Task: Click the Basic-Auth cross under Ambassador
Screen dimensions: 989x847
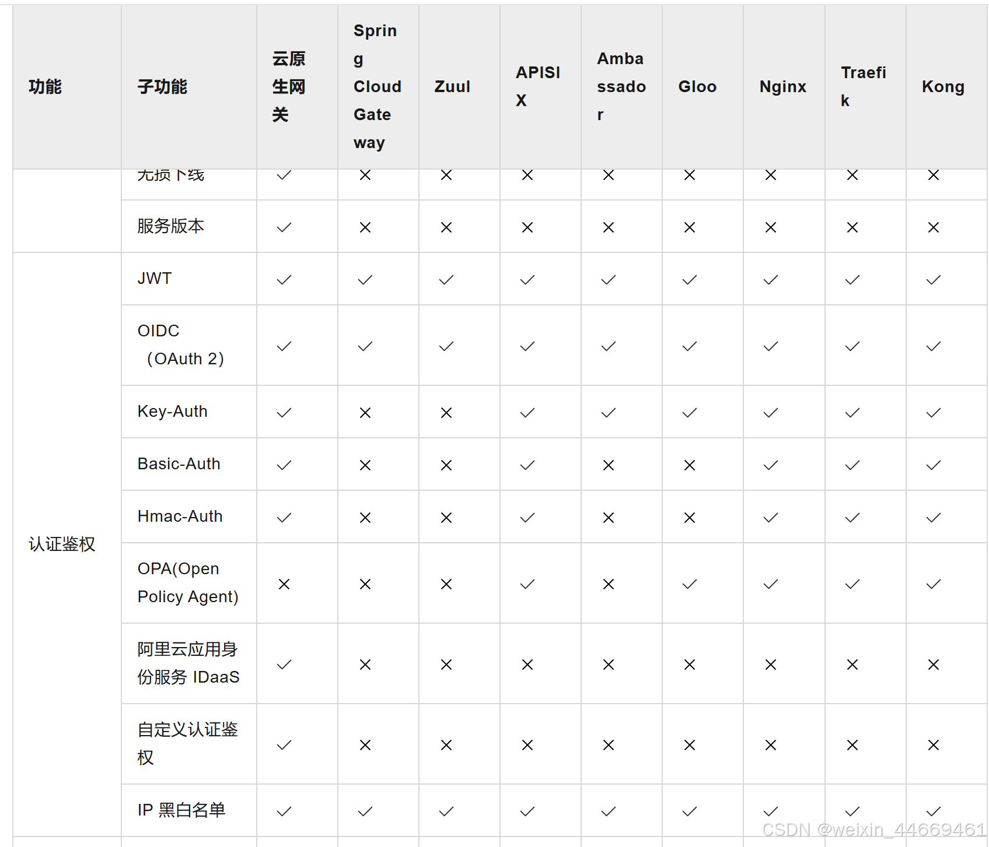Action: pos(609,465)
